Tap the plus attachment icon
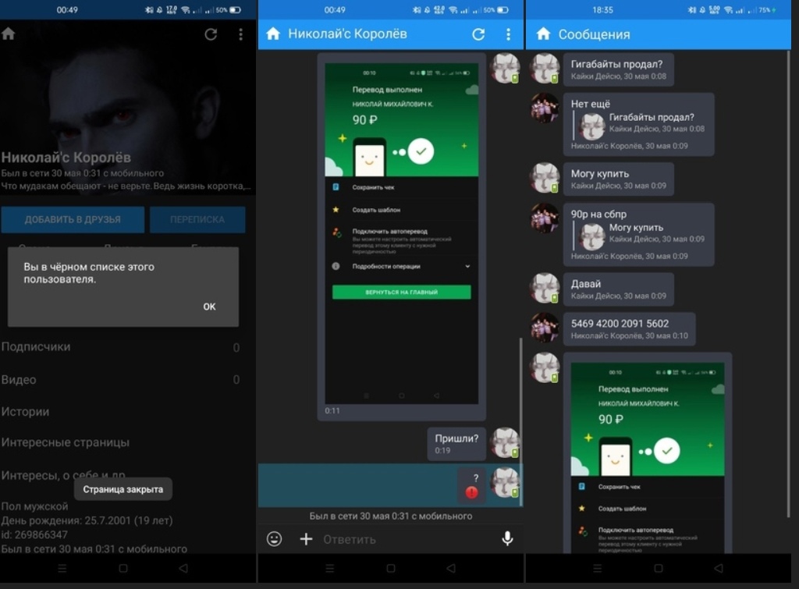The height and width of the screenshot is (589, 799). tap(306, 539)
